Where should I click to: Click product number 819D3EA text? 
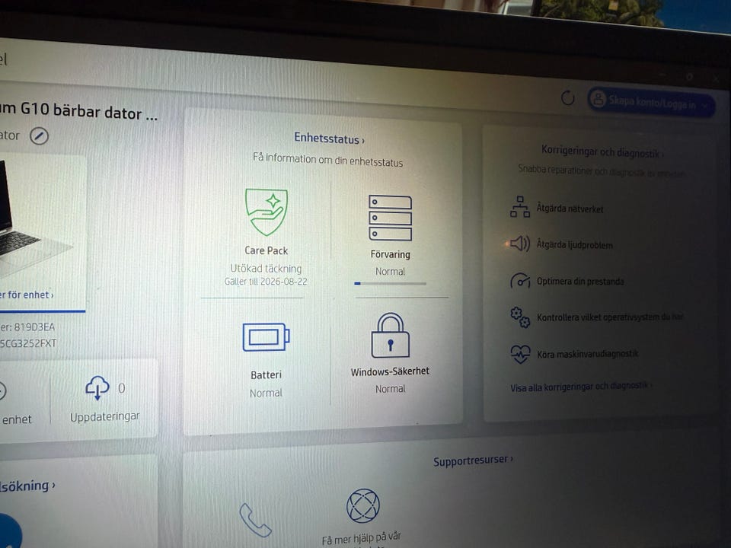[34, 327]
